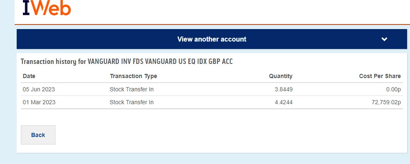Click the 3.8449 quantity value
The height and width of the screenshot is (164, 410).
click(x=284, y=89)
